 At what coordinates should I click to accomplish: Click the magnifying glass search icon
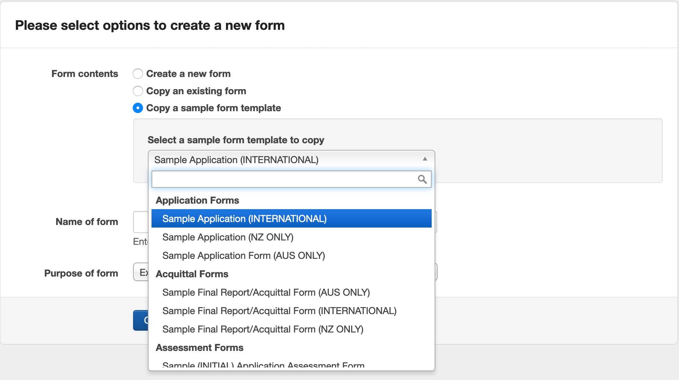tap(422, 179)
